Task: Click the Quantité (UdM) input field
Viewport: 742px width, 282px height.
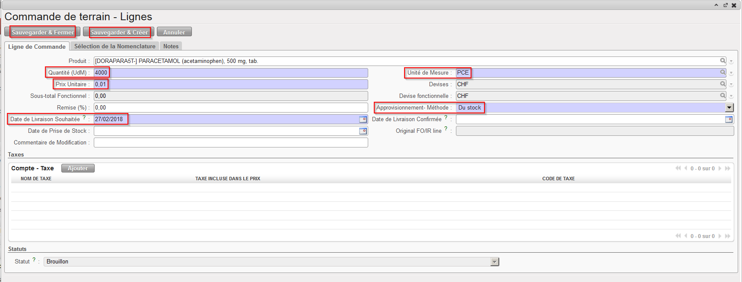Action: [231, 73]
